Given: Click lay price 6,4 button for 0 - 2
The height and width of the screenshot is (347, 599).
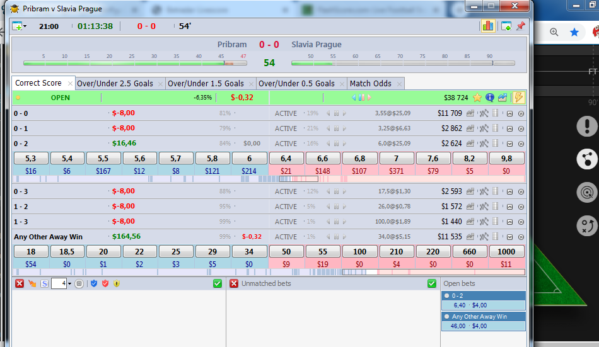Looking at the screenshot, I should pyautogui.click(x=286, y=159).
